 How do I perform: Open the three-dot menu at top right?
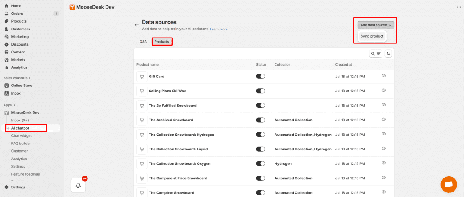point(459,7)
